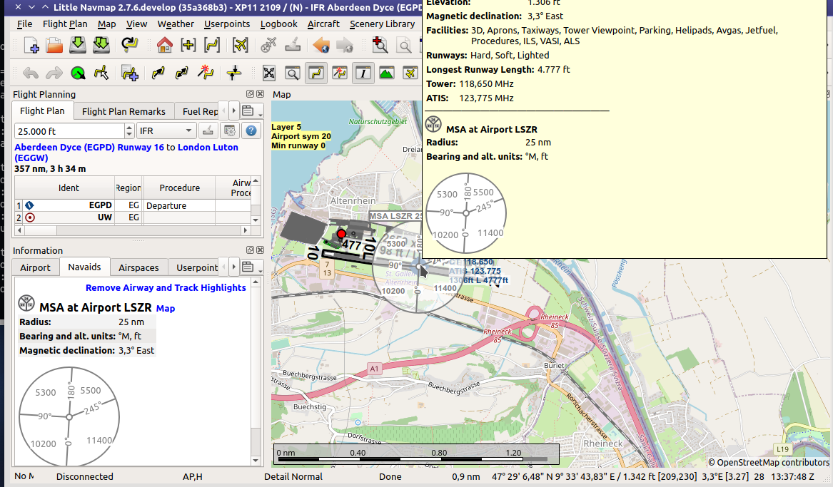The width and height of the screenshot is (833, 487).
Task: Save flight plan as new file
Action: 101,45
